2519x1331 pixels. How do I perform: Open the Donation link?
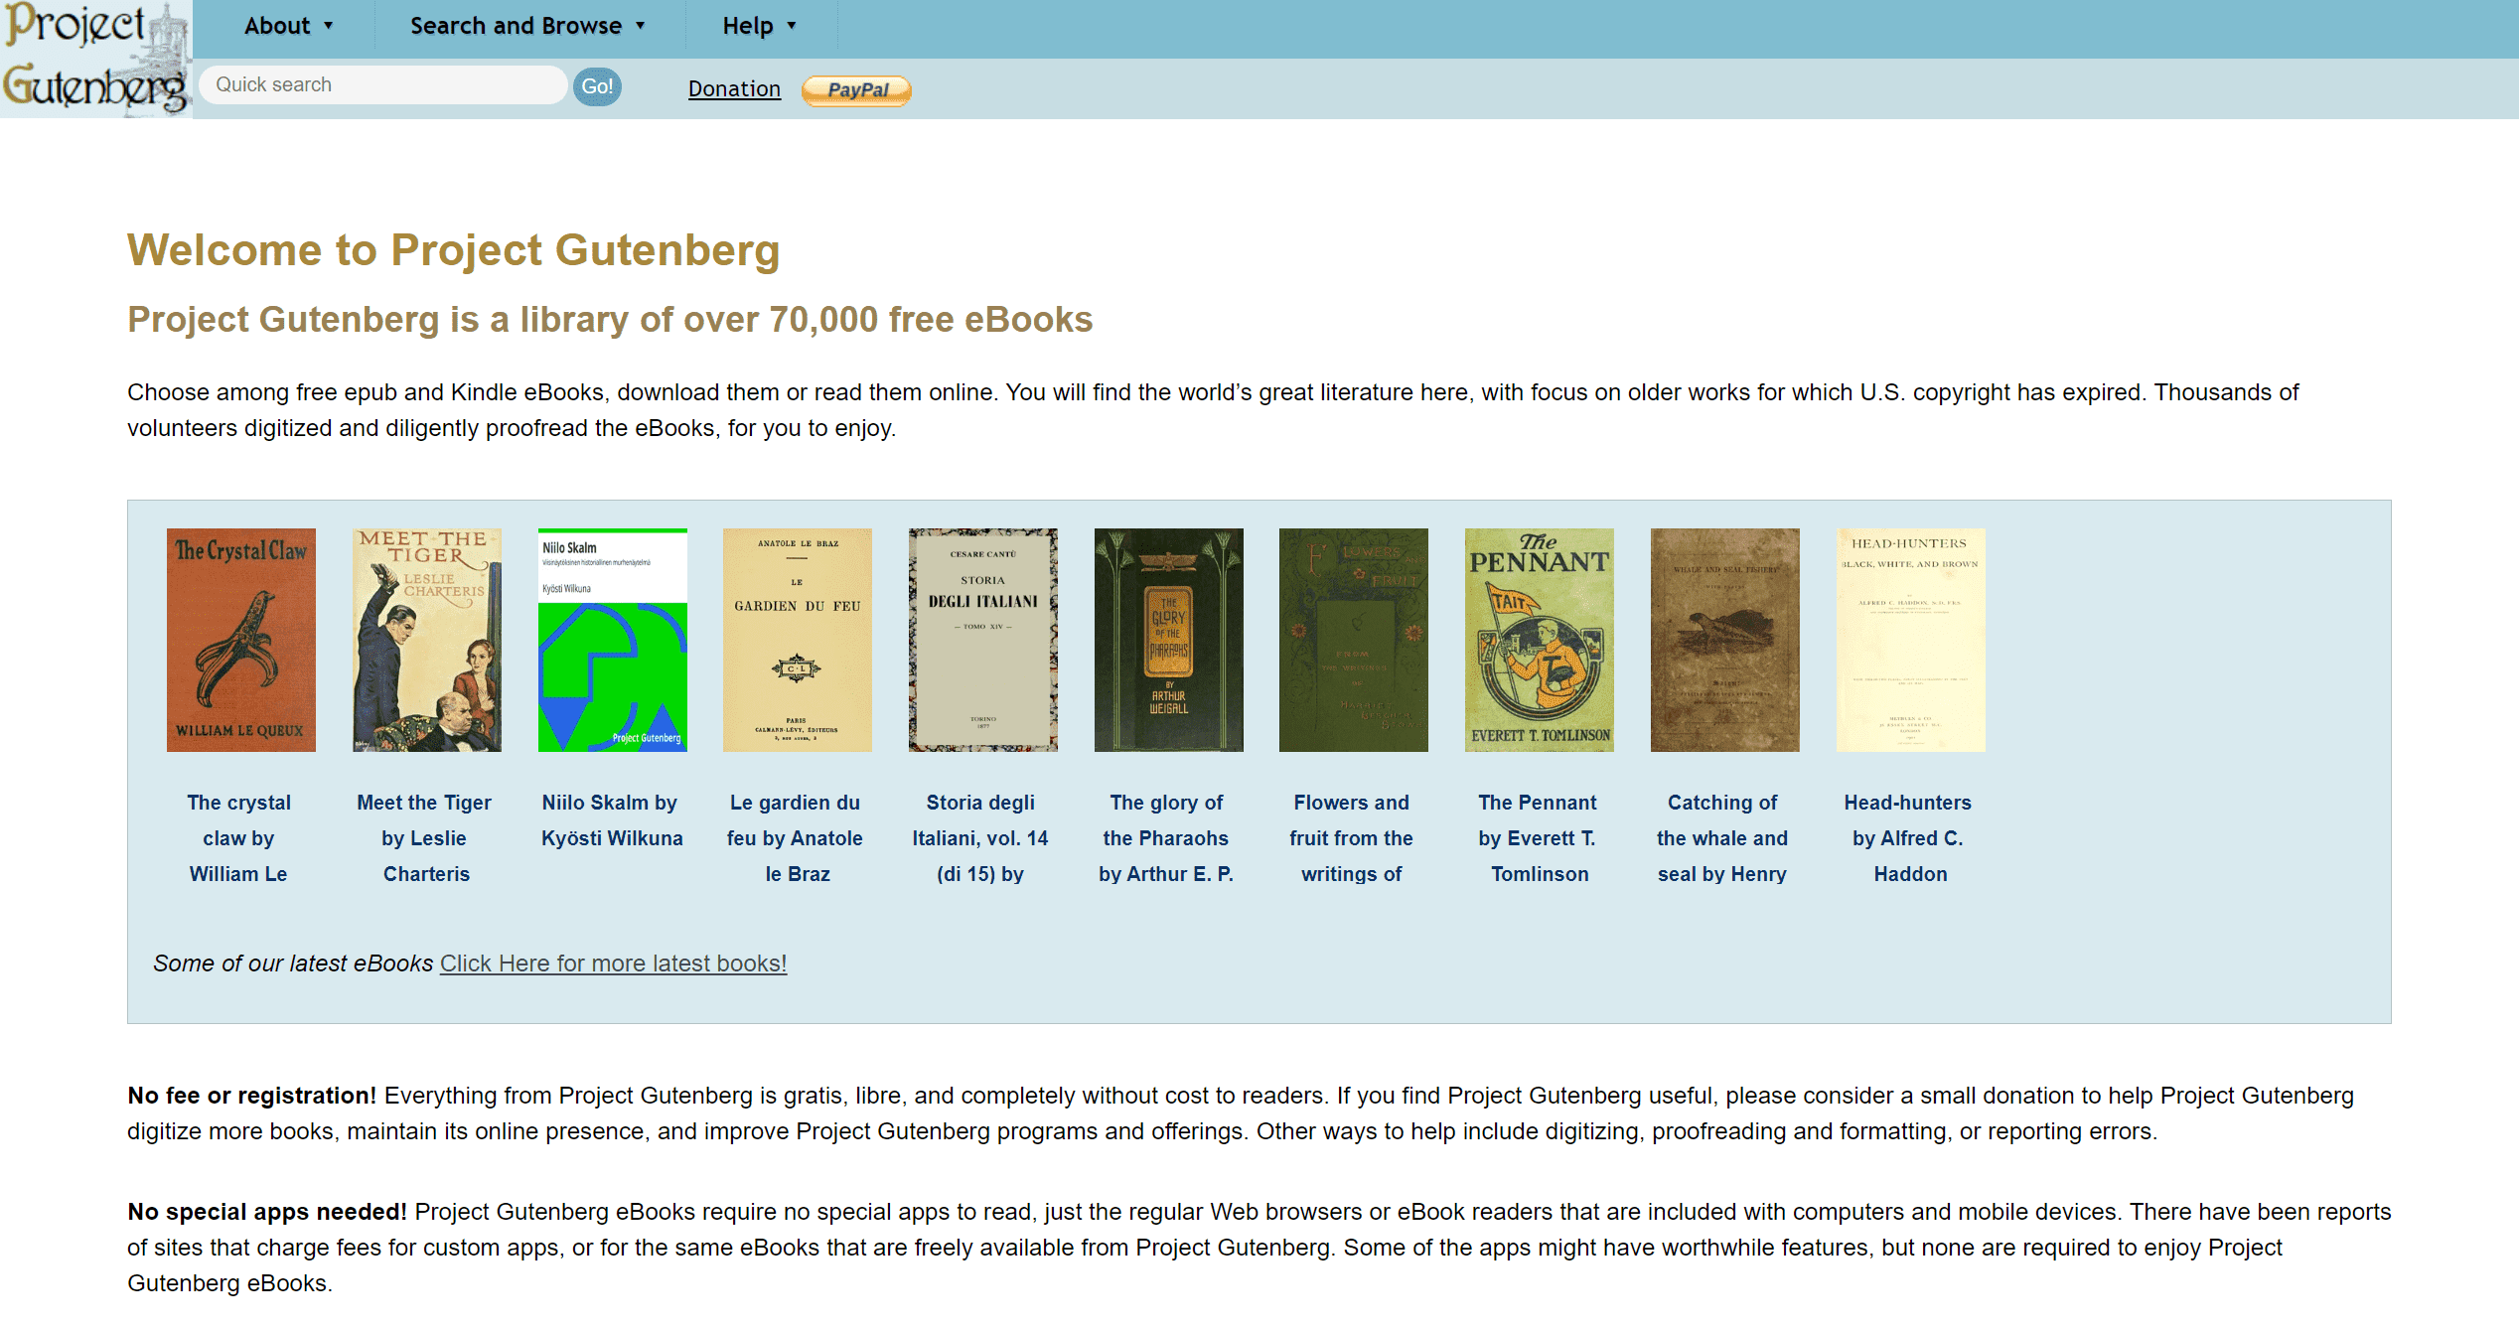pos(734,88)
